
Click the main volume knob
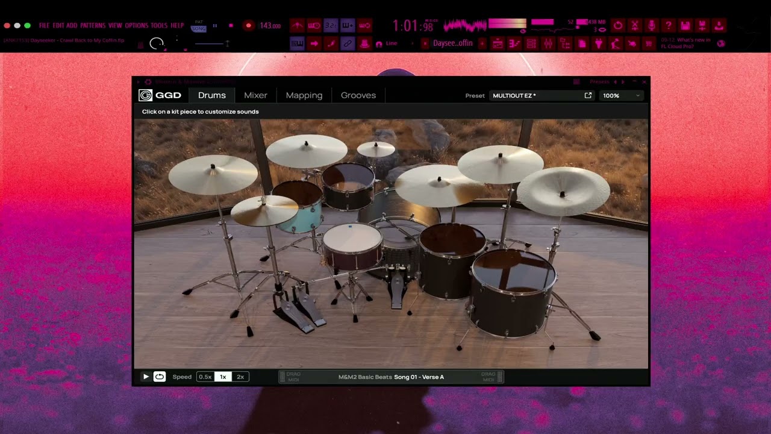pos(157,43)
